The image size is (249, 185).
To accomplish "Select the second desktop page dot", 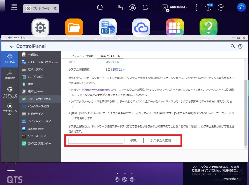I will pyautogui.click(x=124, y=174).
